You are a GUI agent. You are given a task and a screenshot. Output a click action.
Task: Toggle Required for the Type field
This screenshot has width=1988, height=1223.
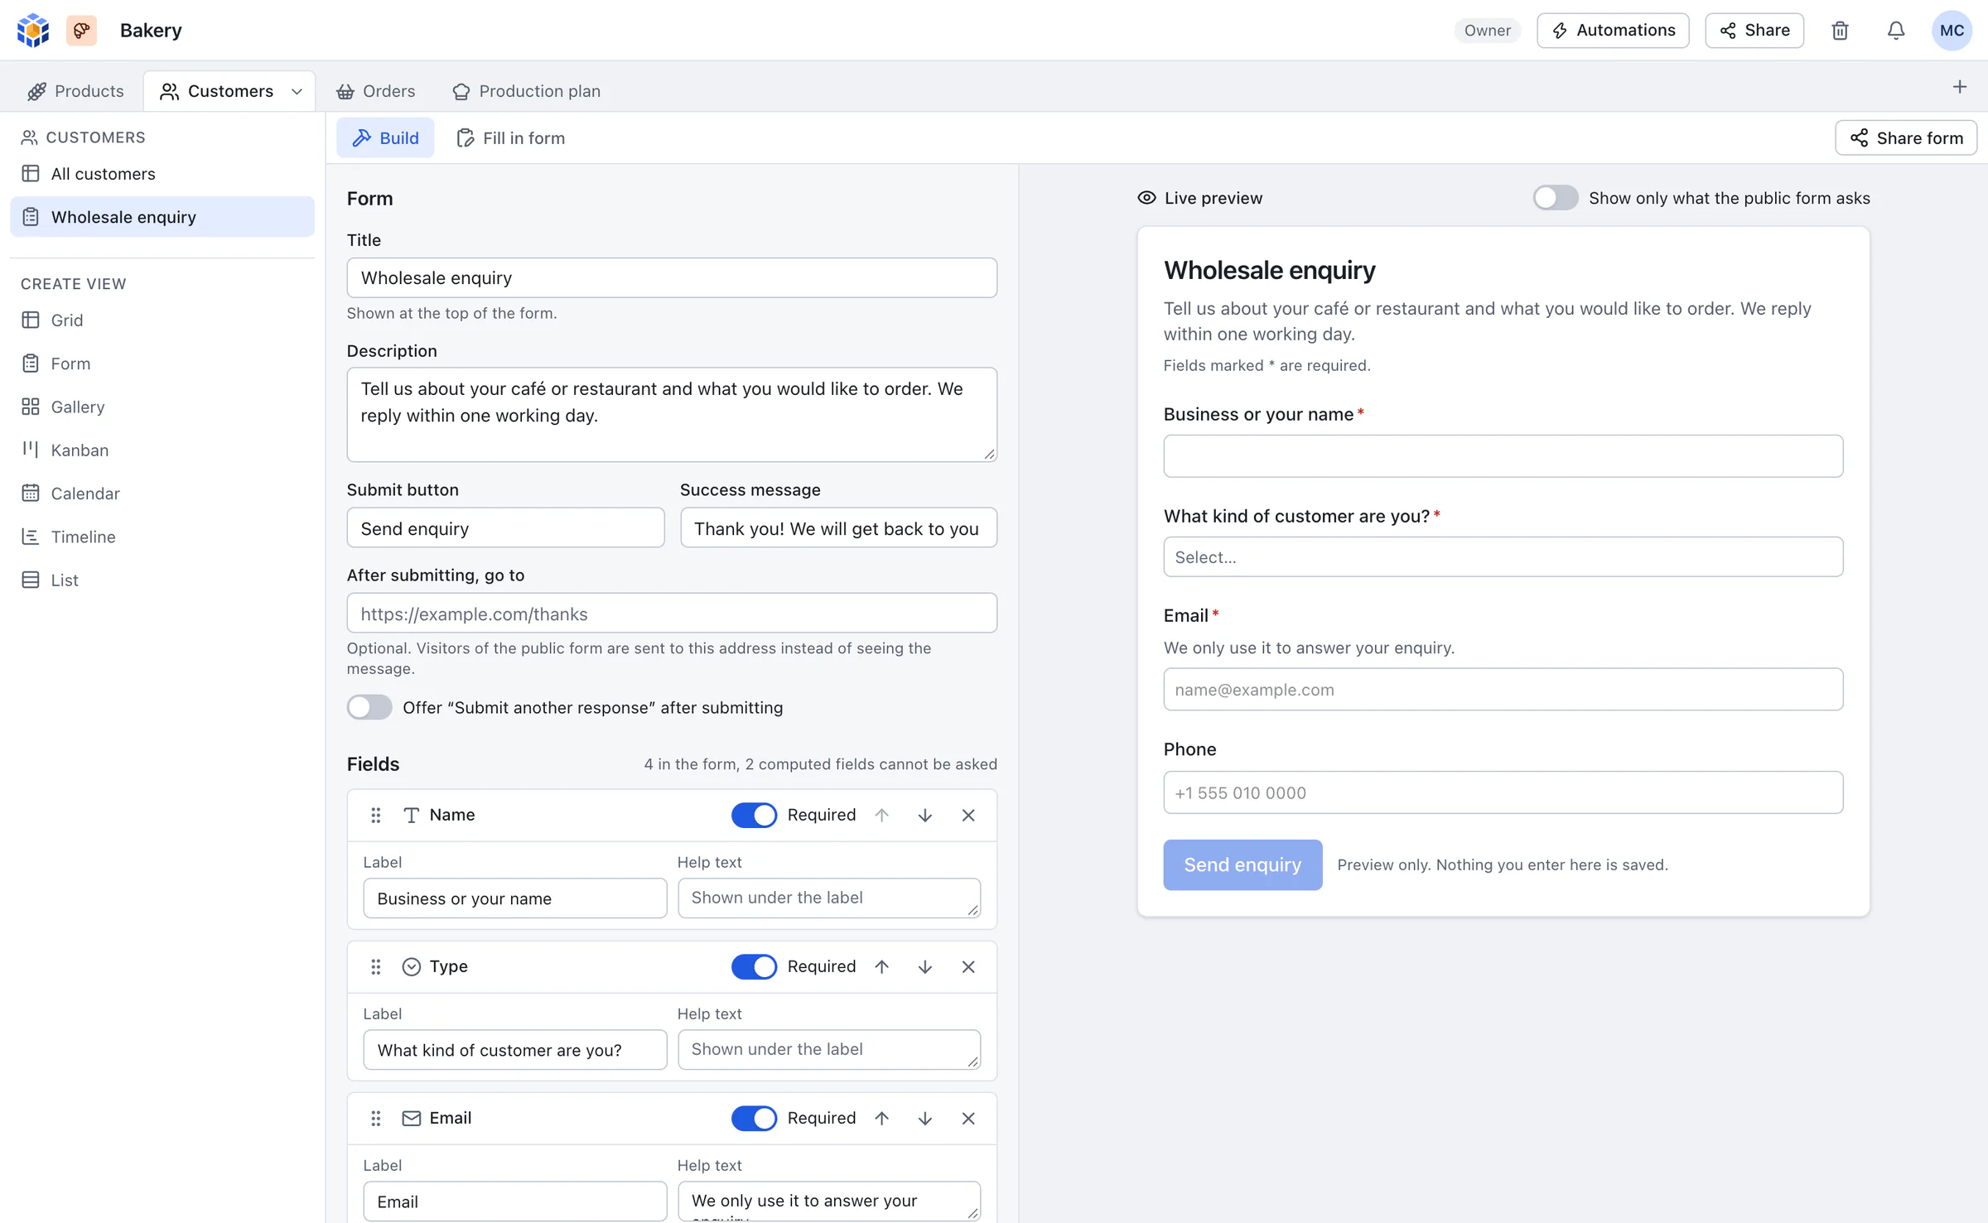tap(754, 967)
